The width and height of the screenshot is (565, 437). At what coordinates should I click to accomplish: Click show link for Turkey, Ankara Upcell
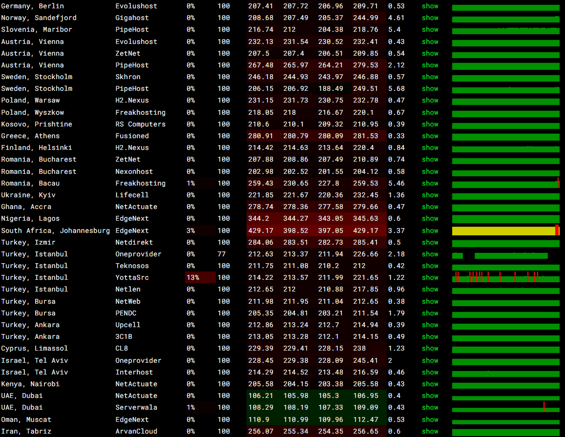[x=430, y=325]
